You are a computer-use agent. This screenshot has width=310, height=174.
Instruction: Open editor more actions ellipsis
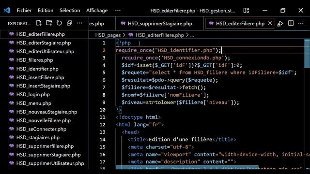301,23
